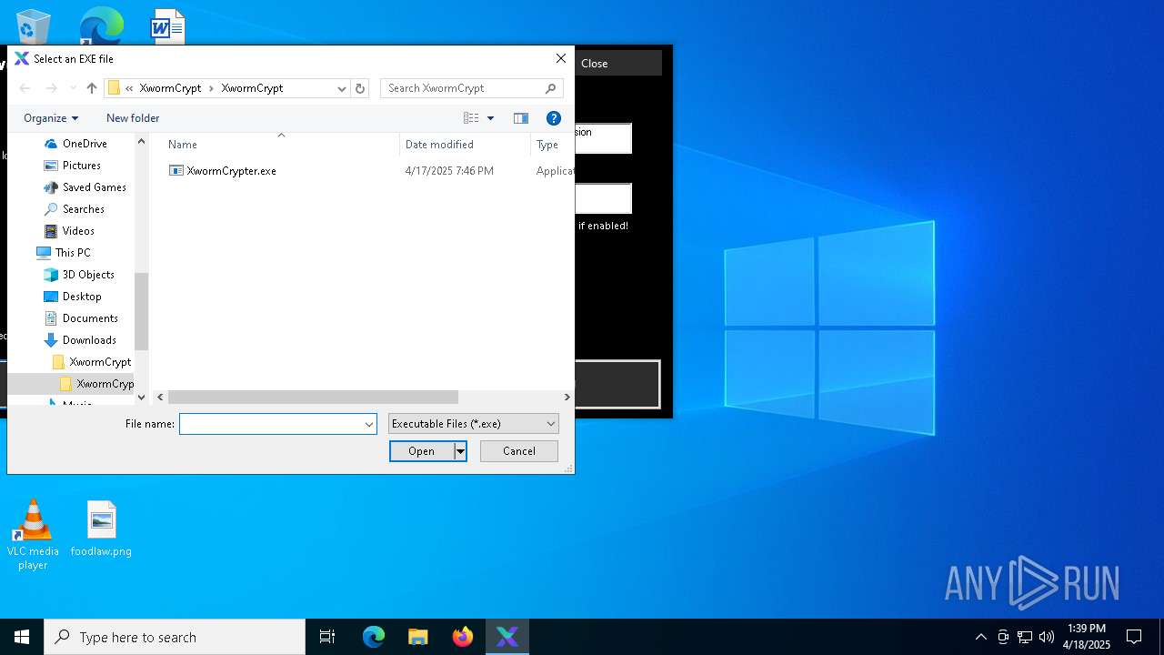Open Searches in navigation tree
The height and width of the screenshot is (655, 1164).
tap(83, 209)
